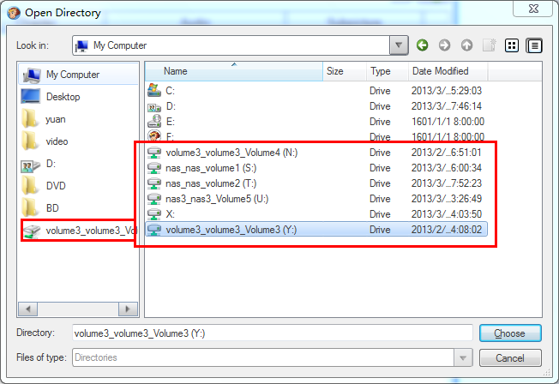Select the volume3_volume3_Volume3 (Y:) name

click(231, 229)
